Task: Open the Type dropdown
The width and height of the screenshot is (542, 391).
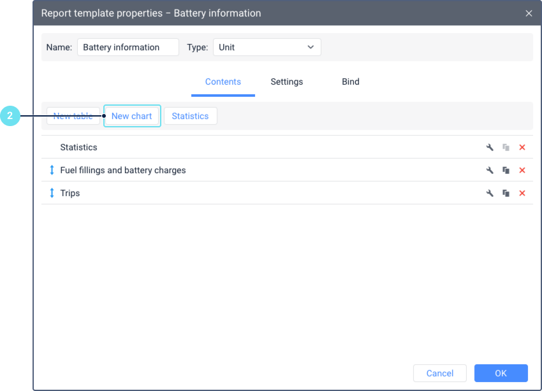Action: (267, 47)
